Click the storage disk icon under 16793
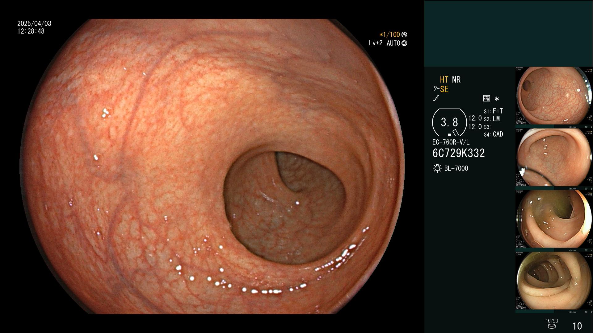This screenshot has height=333, width=593. click(552, 326)
